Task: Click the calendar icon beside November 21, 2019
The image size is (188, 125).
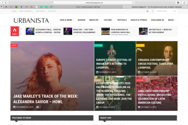Action: (x=97, y=72)
